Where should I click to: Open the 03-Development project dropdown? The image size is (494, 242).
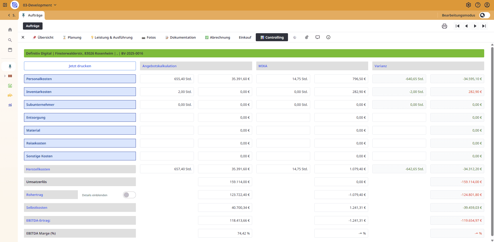[x=39, y=5]
